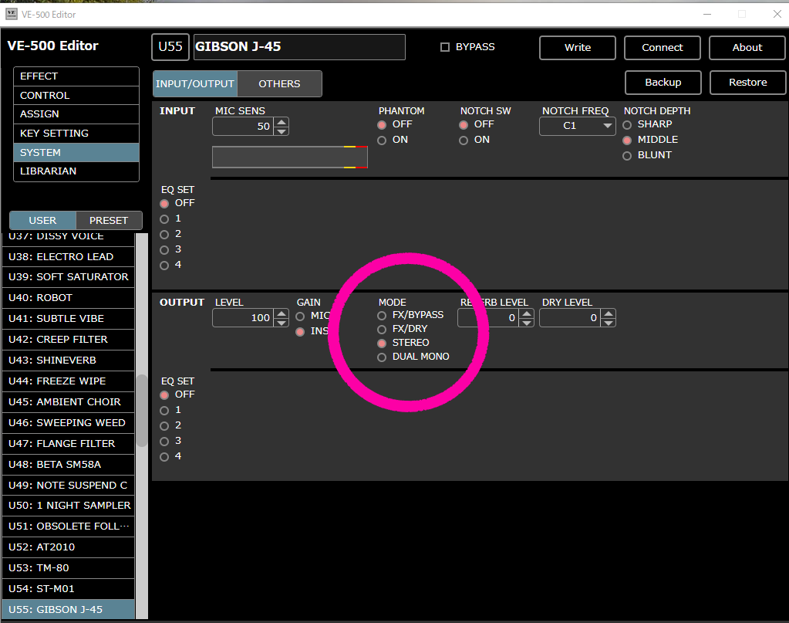Open the EFFECT menu section
Screen dimensions: 789x623
[x=76, y=76]
